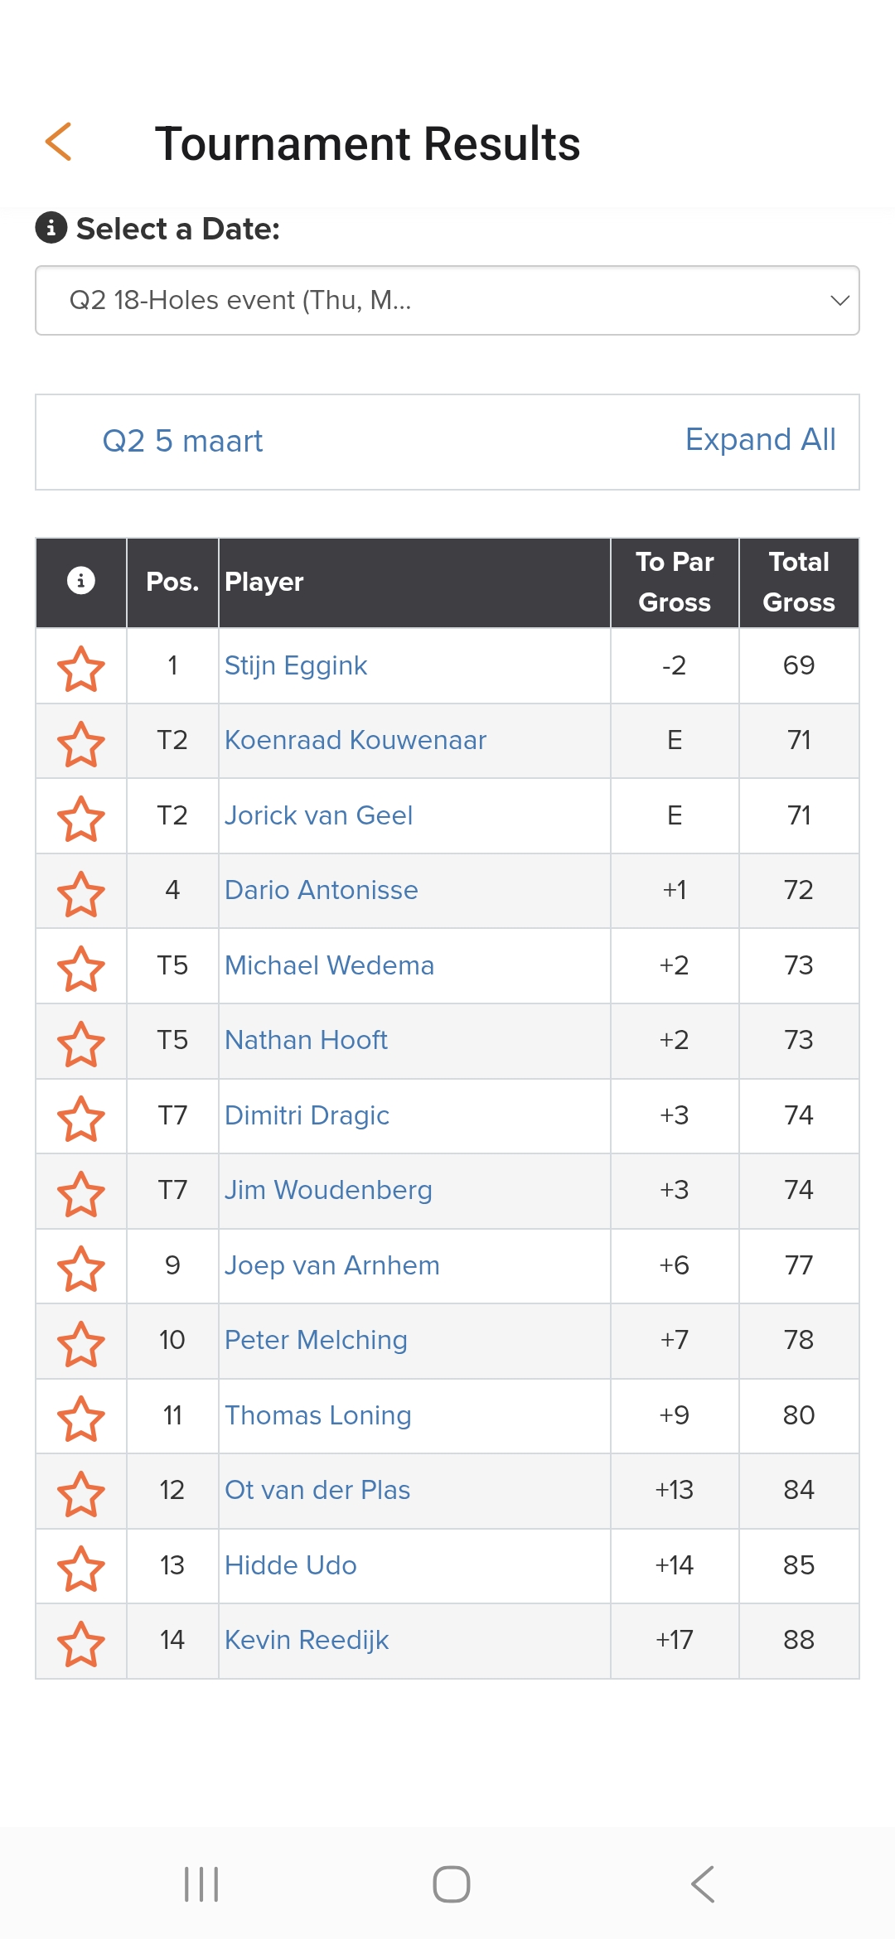Tap the To Par Gross column header
The height and width of the screenshot is (1939, 895).
[x=675, y=582]
